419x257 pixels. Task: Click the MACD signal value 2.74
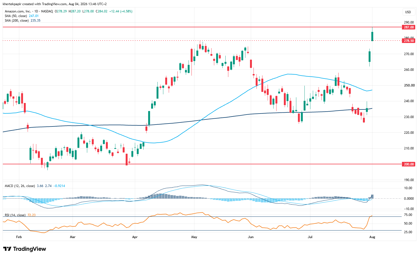click(48, 186)
